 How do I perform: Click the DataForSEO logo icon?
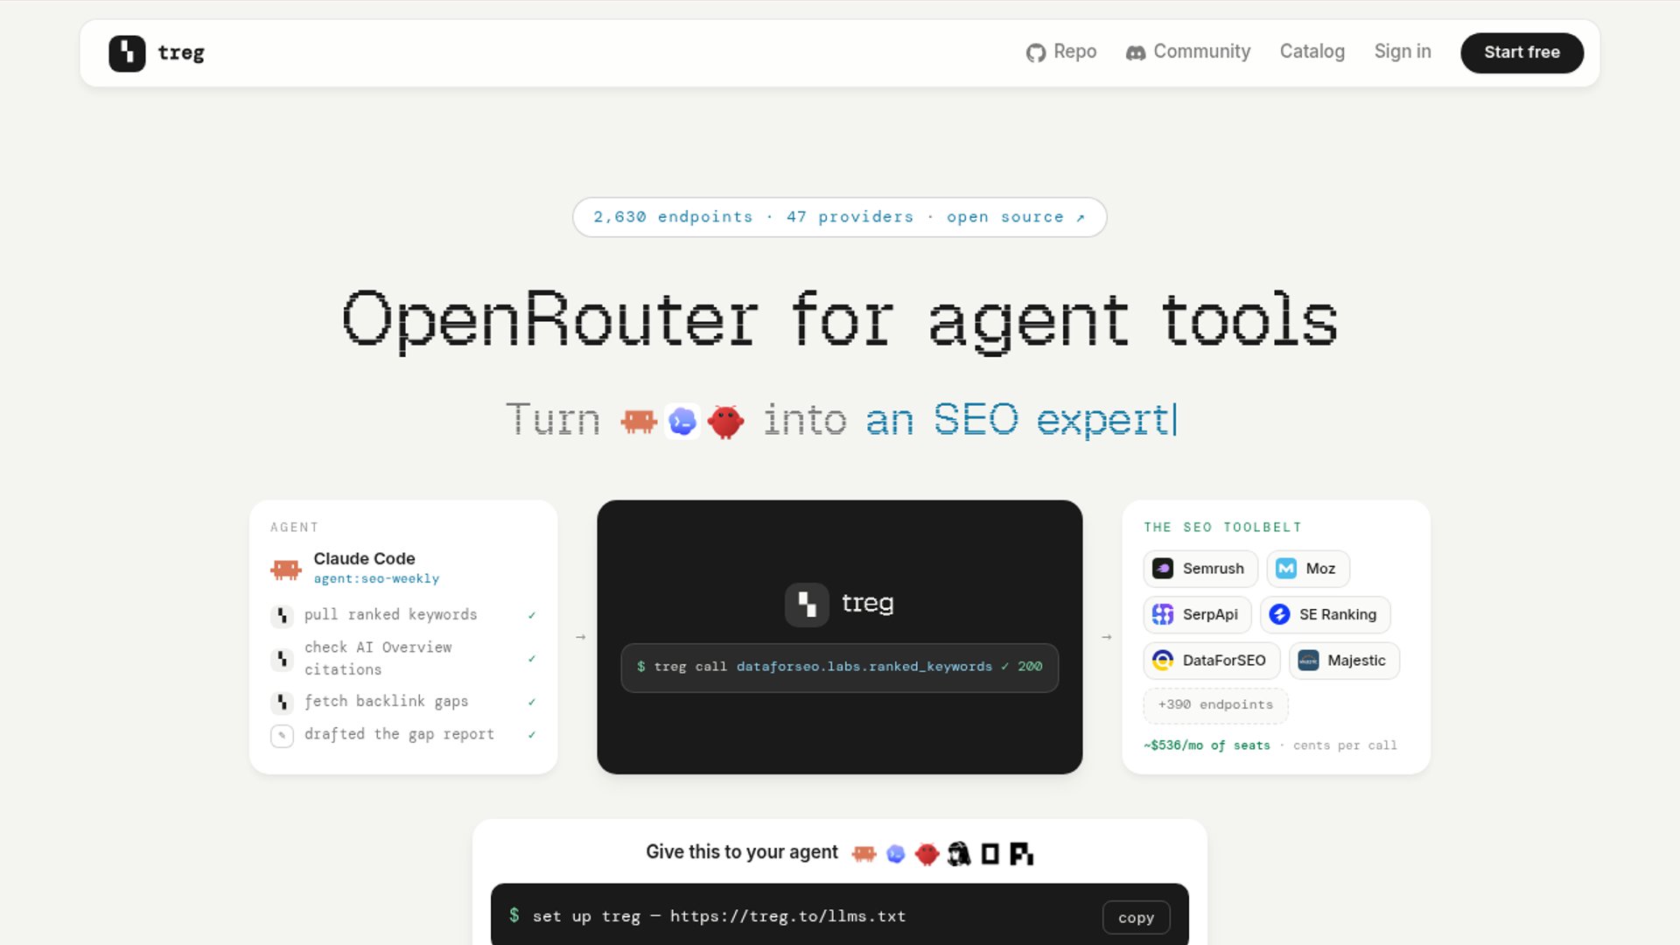coord(1163,661)
